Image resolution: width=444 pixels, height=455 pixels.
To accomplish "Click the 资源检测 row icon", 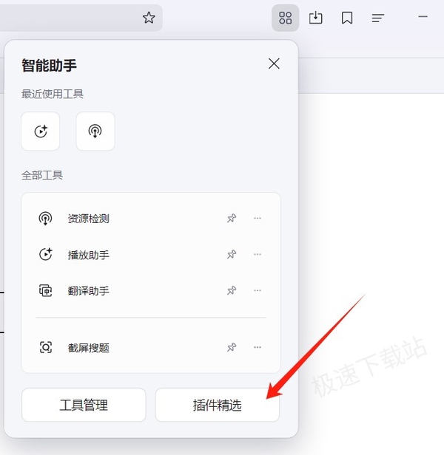I will tap(45, 218).
